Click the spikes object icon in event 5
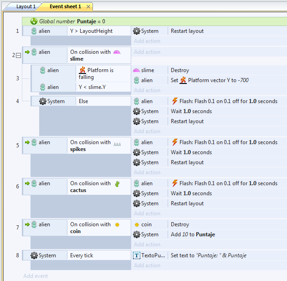Image resolution: width=287 pixels, height=281 pixels. 117,144
